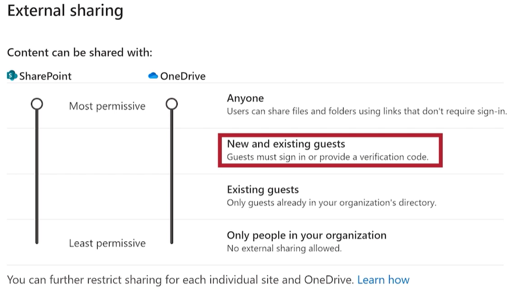Choose the New and existing guests option
The image size is (530, 292).
click(286, 144)
